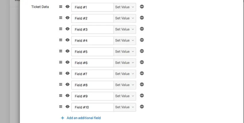244x123 pixels.
Task: Remove Field #10 with minus button
Action: [x=142, y=107]
